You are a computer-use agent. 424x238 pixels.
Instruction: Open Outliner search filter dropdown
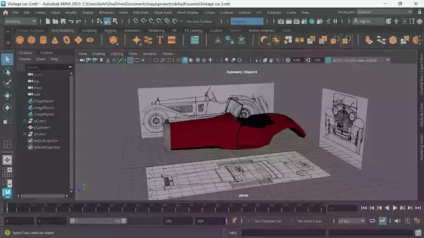(x=70, y=67)
